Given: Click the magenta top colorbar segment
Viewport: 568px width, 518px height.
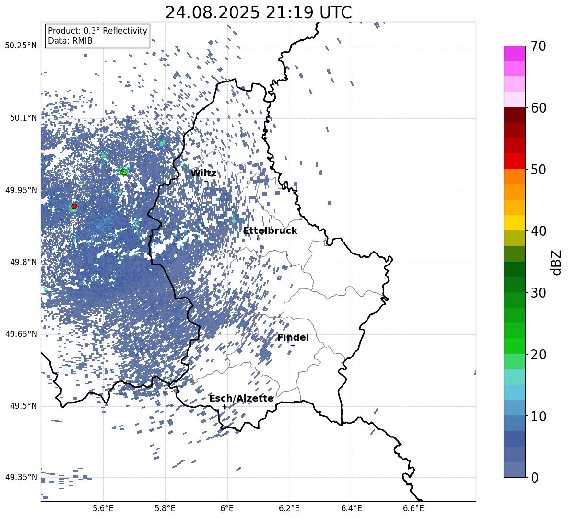Looking at the screenshot, I should click(515, 54).
